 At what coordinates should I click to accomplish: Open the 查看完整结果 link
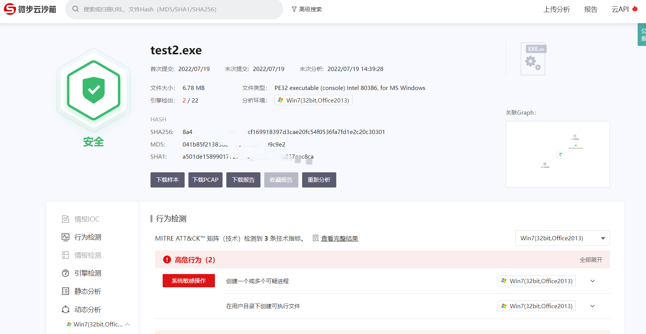339,238
